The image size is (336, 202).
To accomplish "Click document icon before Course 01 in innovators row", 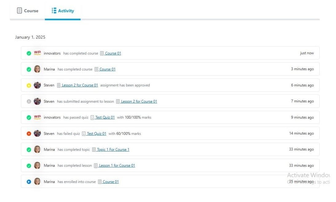I will 102,53.
